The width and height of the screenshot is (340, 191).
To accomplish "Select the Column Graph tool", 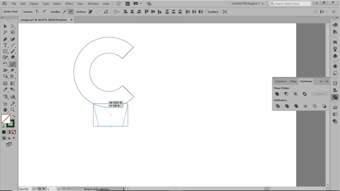I will tap(13, 97).
